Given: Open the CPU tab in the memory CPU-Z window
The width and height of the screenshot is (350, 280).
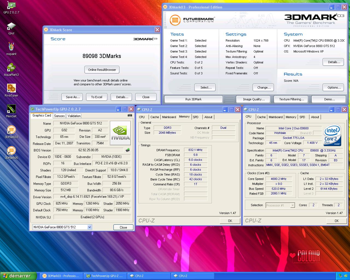Looking at the screenshot, I should click(x=142, y=117).
